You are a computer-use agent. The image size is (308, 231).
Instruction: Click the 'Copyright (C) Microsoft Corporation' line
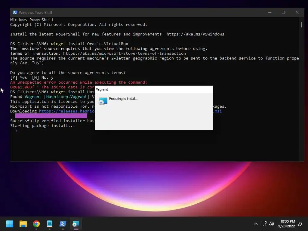tap(79, 25)
